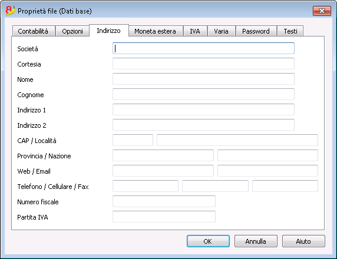Confirm with the OK button
The width and height of the screenshot is (337, 259).
pyautogui.click(x=208, y=241)
